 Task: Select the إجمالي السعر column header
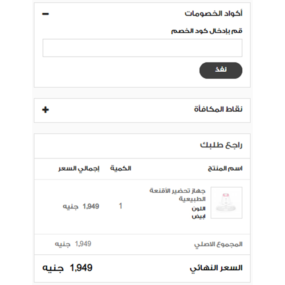click(x=79, y=169)
